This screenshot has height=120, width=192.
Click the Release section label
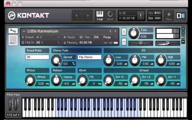[63, 71]
